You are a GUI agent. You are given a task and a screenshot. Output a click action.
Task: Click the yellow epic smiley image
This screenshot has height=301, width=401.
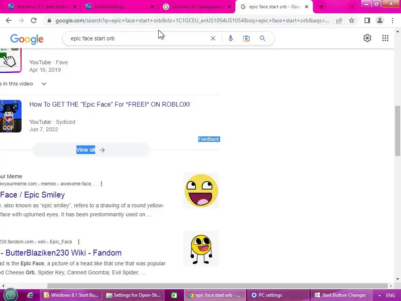click(x=201, y=191)
